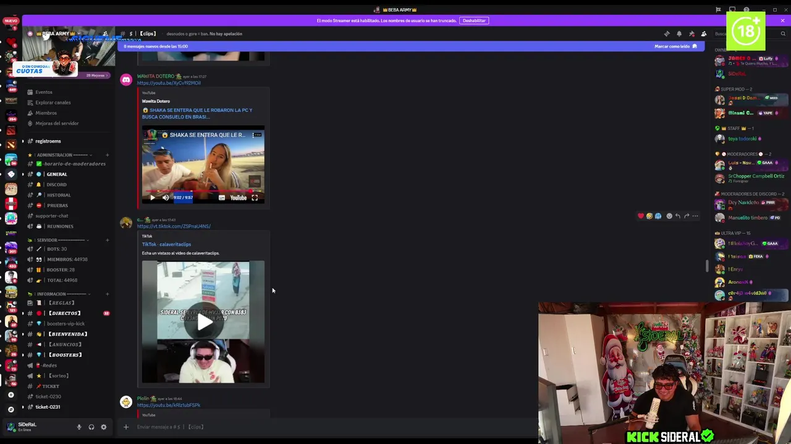
Task: Dismiss the Streamer mode banner
Action: [x=782, y=20]
